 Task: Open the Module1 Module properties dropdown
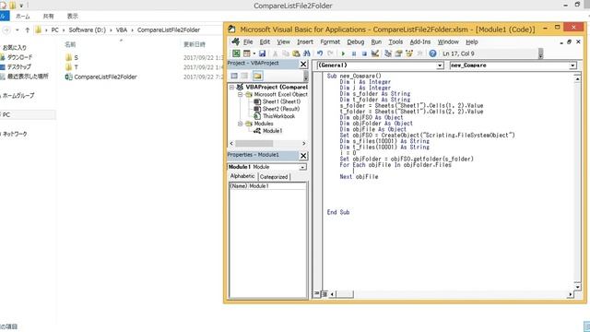point(302,167)
